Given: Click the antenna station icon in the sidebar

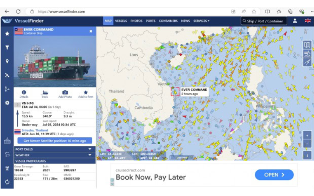Looking at the screenshot, I should coord(7,168).
